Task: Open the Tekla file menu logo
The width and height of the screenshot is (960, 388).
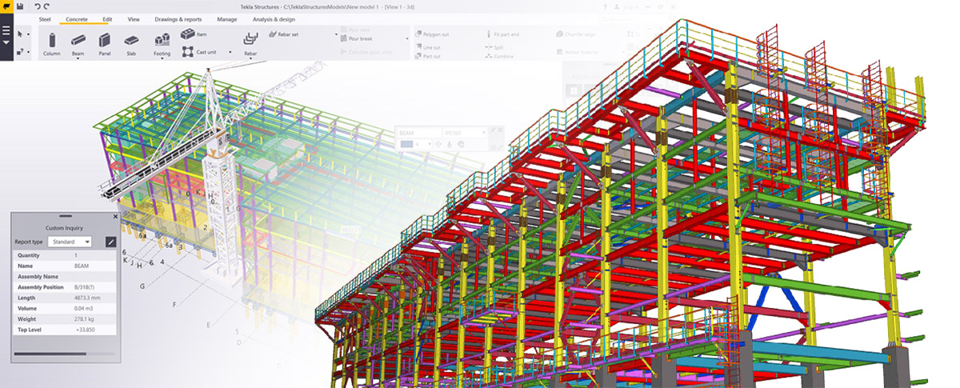Action: [x=6, y=6]
